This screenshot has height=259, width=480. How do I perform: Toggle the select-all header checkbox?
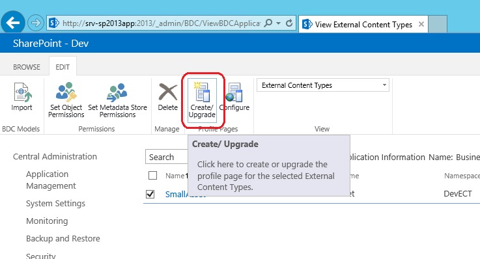click(x=152, y=176)
